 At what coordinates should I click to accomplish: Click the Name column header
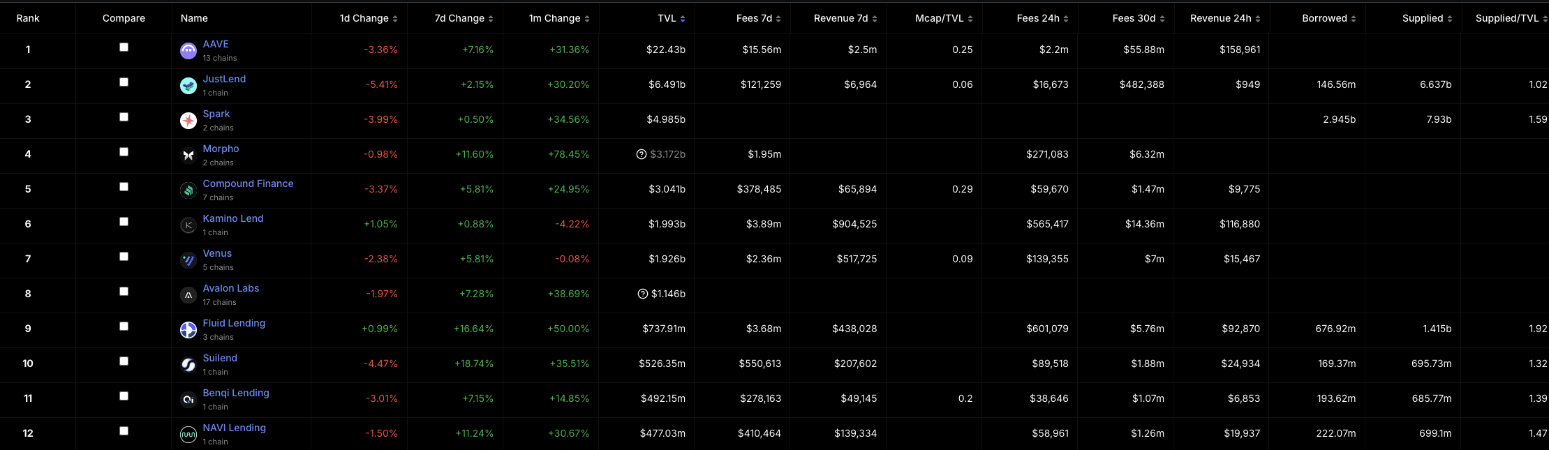point(194,18)
